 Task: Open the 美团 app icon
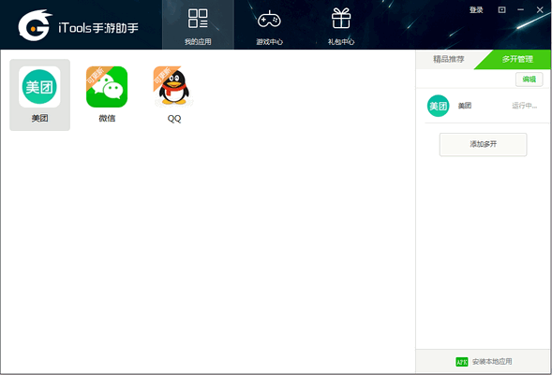pyautogui.click(x=39, y=87)
